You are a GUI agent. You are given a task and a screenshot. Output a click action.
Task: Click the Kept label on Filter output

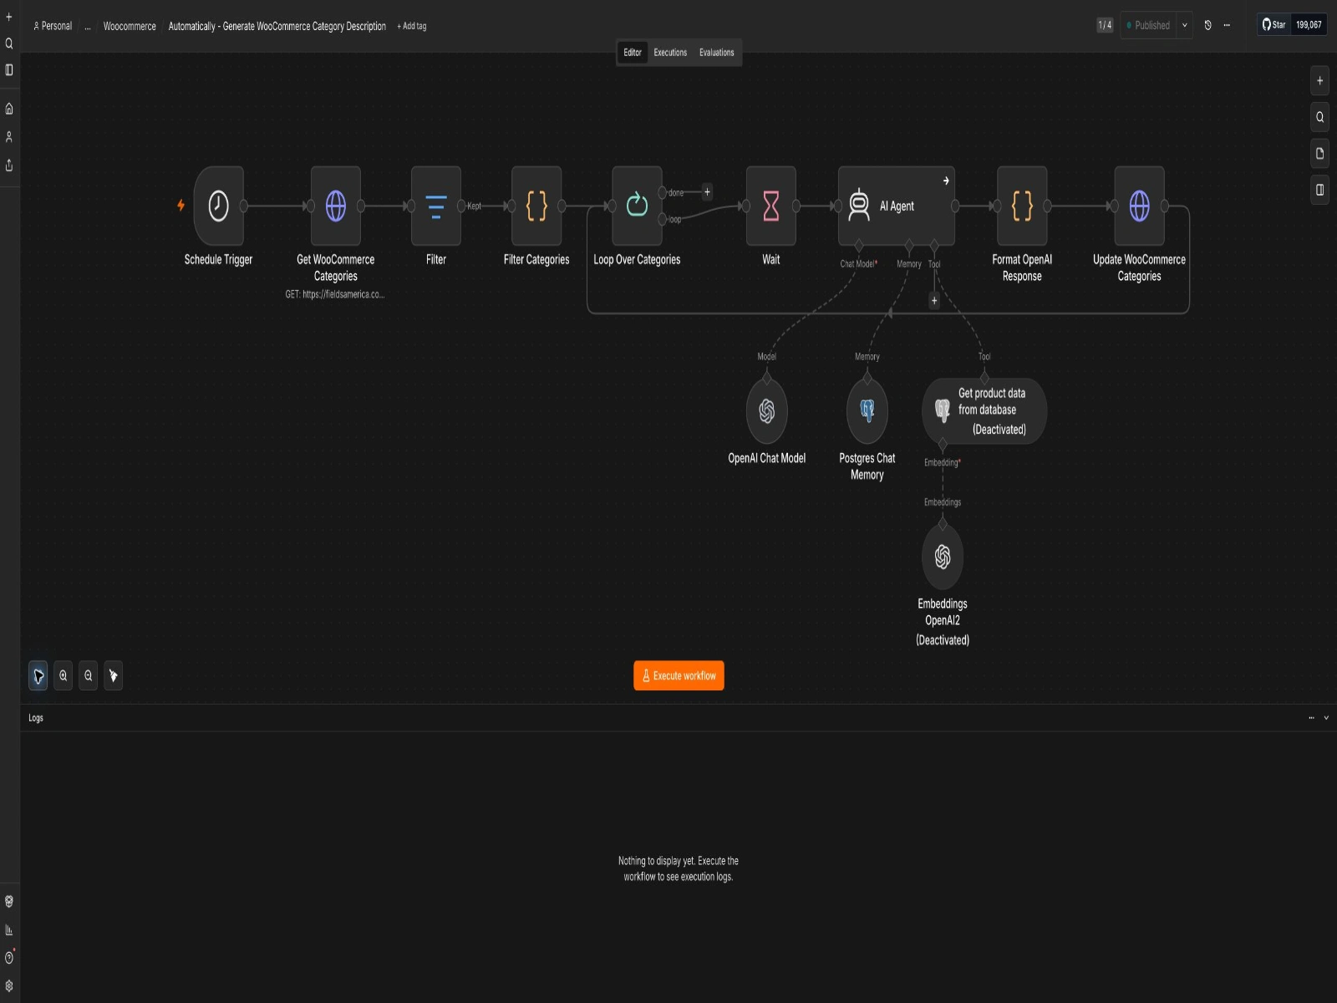tap(474, 206)
